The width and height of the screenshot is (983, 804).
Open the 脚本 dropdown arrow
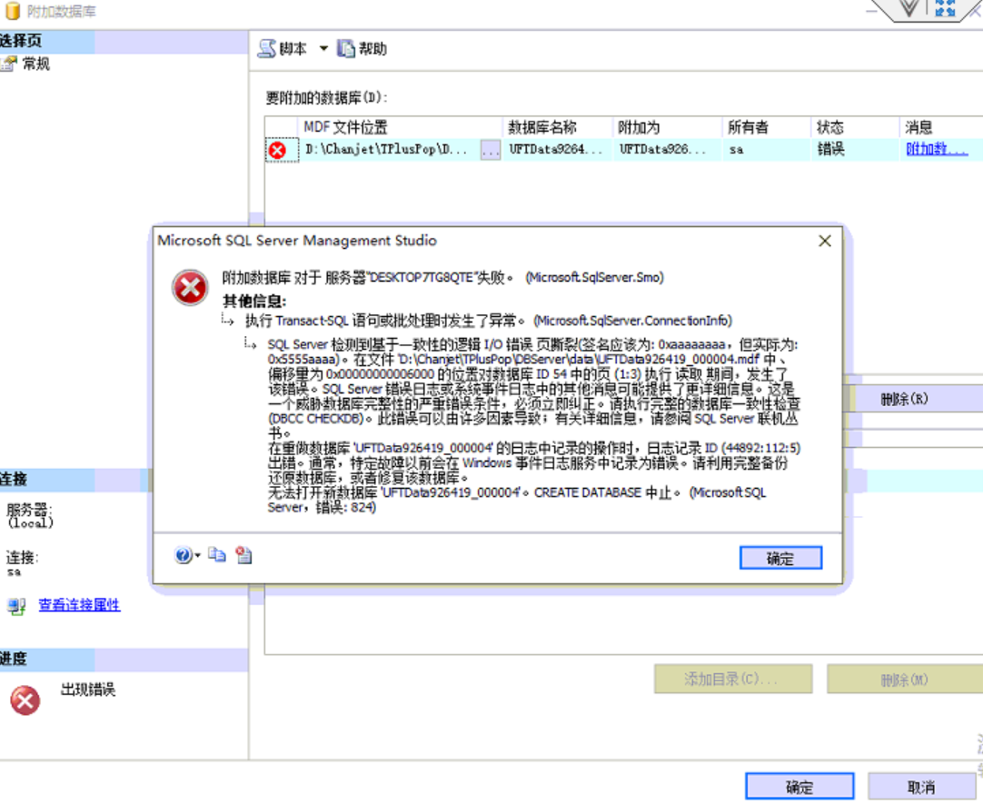[x=323, y=48]
